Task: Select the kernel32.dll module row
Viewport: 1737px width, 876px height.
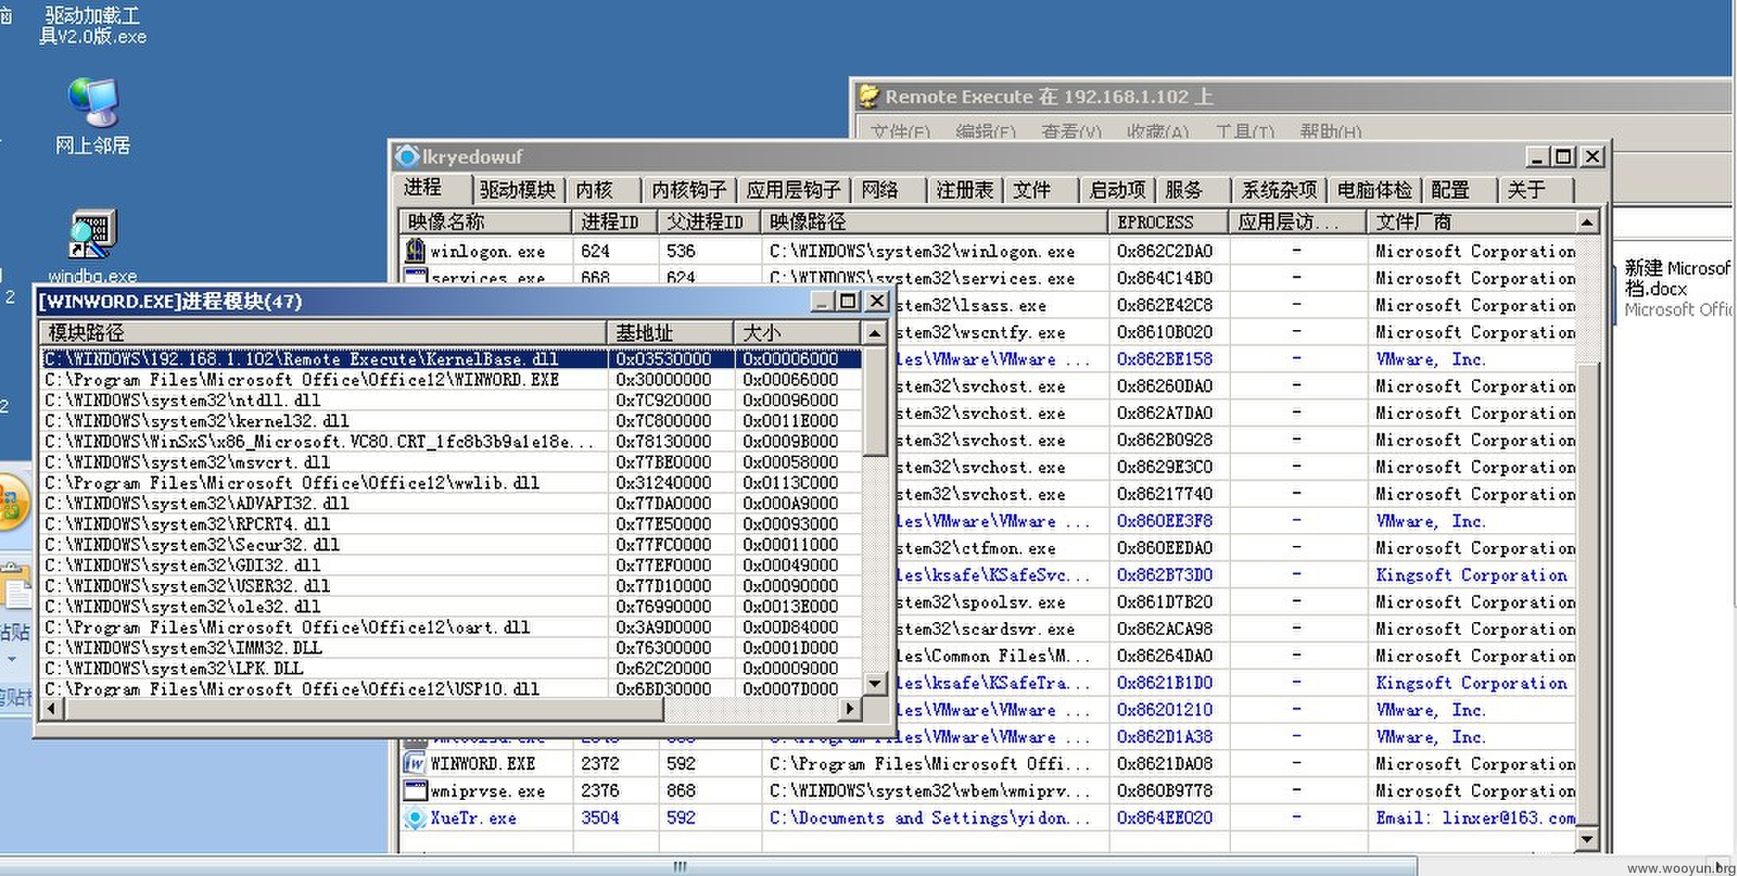Action: click(451, 421)
